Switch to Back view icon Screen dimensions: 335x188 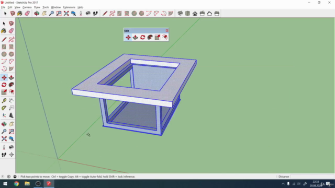coord(209,14)
